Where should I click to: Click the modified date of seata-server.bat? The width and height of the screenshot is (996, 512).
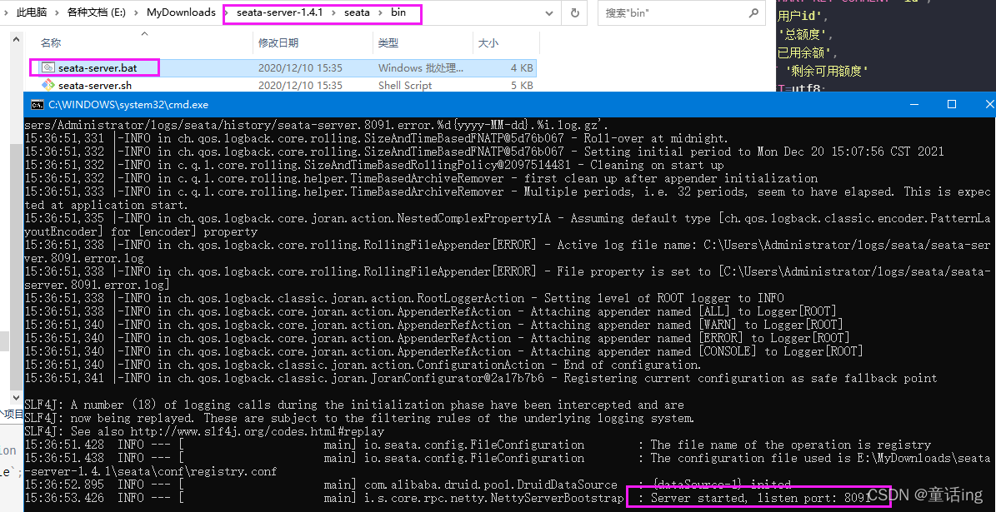pos(300,68)
